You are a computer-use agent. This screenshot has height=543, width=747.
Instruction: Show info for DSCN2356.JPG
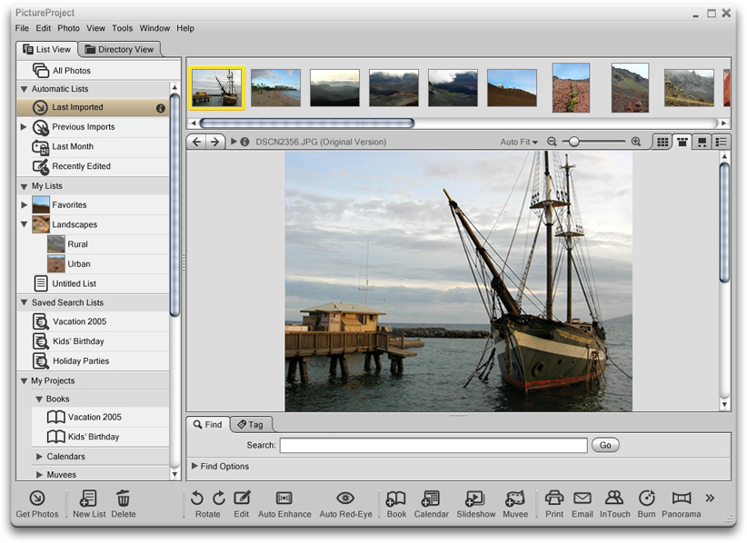[x=244, y=142]
